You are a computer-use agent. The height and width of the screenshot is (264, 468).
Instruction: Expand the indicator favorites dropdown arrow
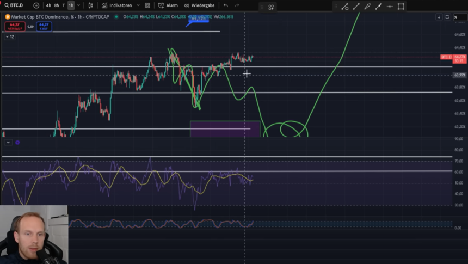click(x=138, y=5)
